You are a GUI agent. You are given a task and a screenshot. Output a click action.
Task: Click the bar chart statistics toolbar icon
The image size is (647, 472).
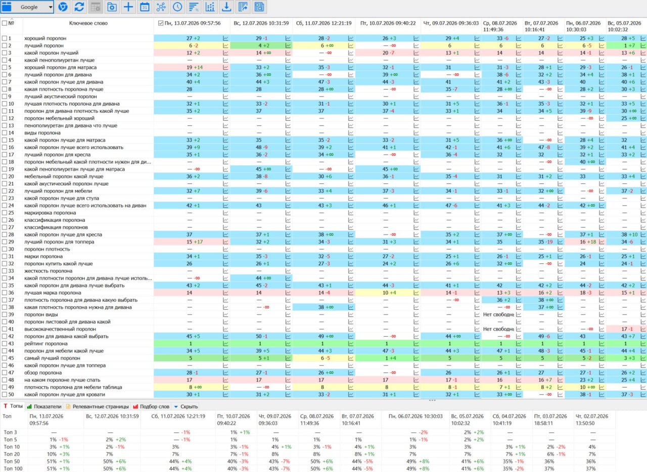[x=210, y=7]
